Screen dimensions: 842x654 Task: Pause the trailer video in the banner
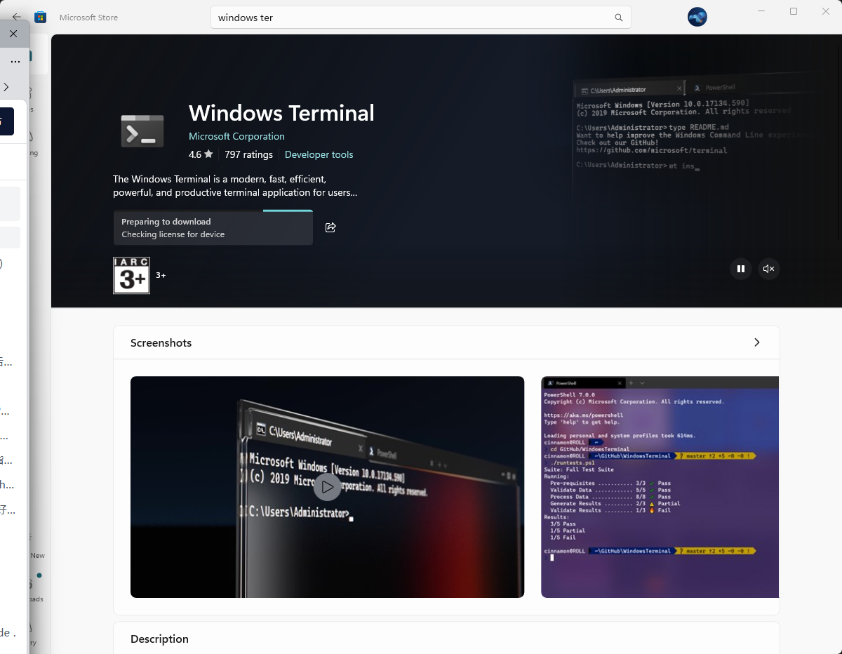click(x=740, y=269)
